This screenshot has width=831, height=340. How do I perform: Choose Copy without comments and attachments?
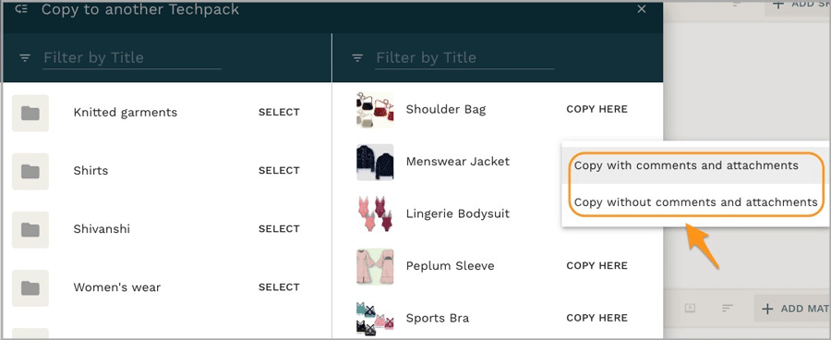point(693,202)
